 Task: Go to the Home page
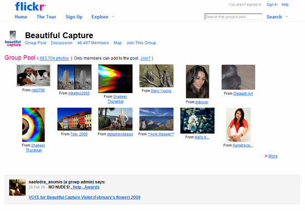coord(21,17)
